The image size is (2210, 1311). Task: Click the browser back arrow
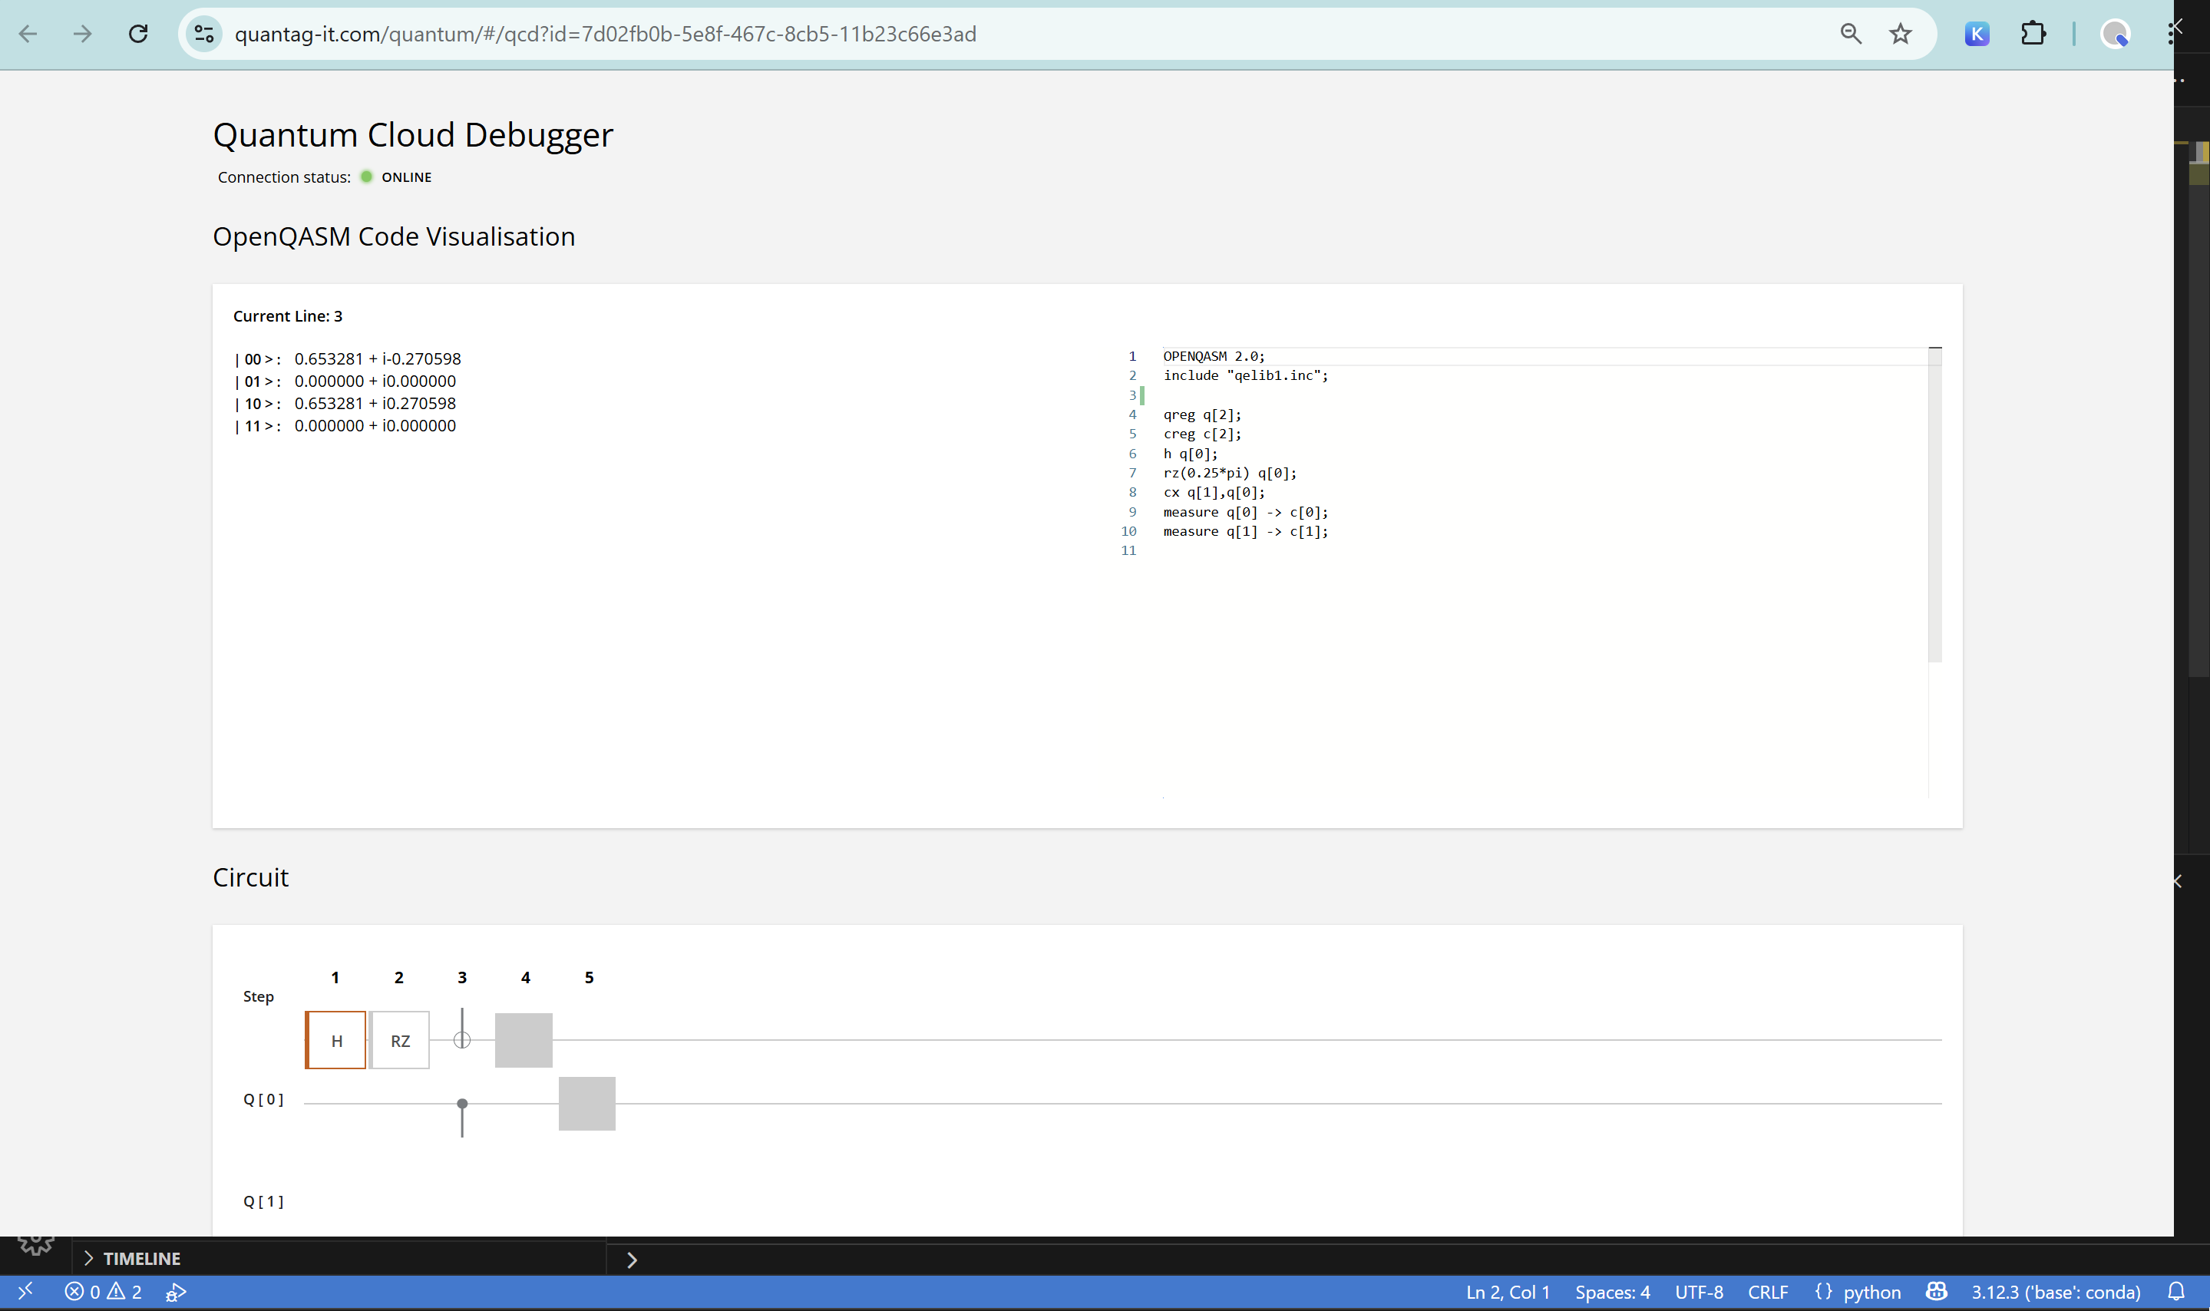coord(28,34)
